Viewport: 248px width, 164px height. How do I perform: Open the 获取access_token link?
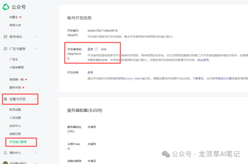coord(130,79)
